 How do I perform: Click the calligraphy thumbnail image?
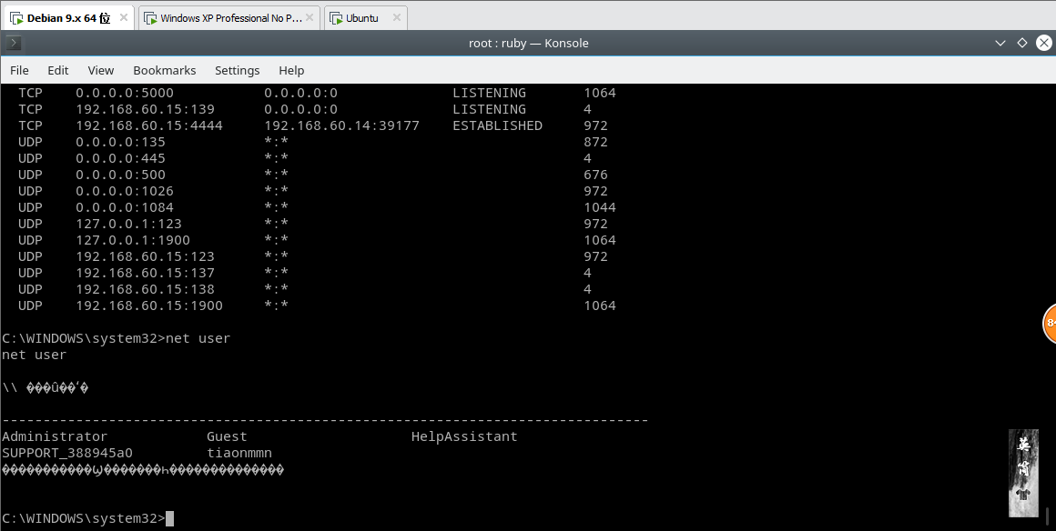[x=1023, y=473]
